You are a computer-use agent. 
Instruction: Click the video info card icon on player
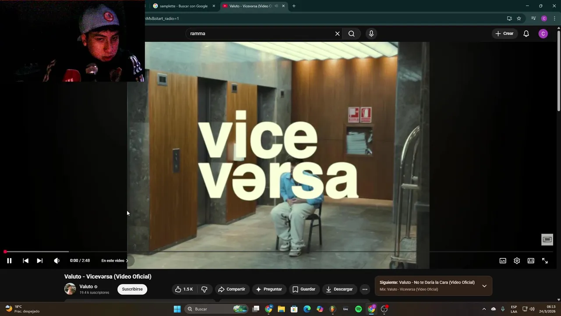(547, 239)
